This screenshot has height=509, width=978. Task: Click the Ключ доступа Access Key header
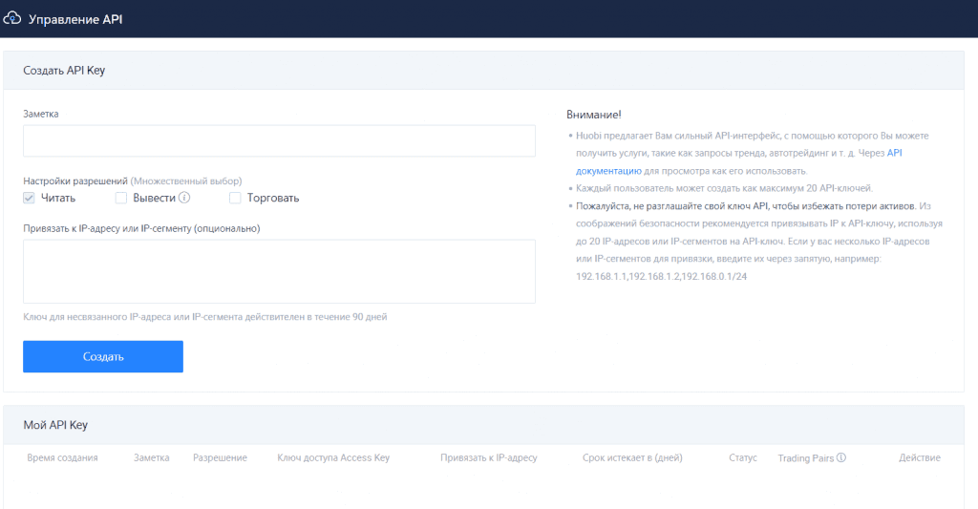coord(333,457)
